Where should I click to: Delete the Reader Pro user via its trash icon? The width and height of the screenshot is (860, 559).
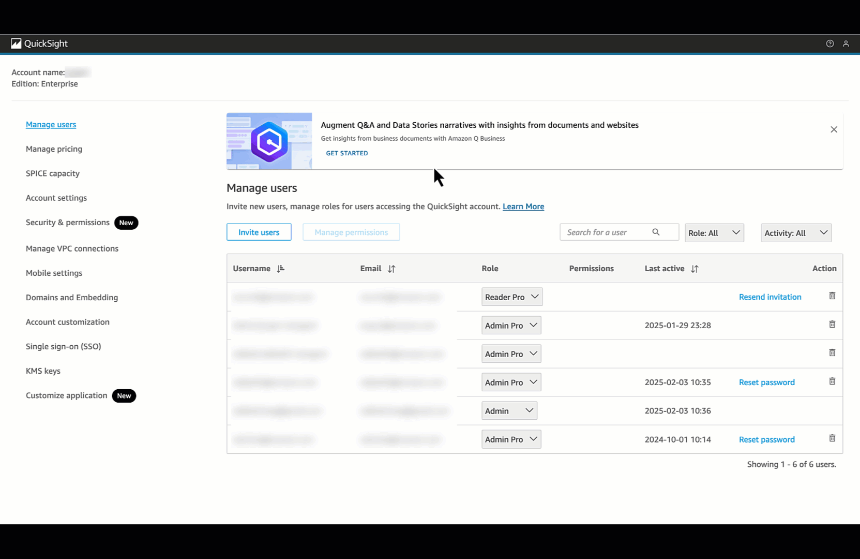coord(832,296)
